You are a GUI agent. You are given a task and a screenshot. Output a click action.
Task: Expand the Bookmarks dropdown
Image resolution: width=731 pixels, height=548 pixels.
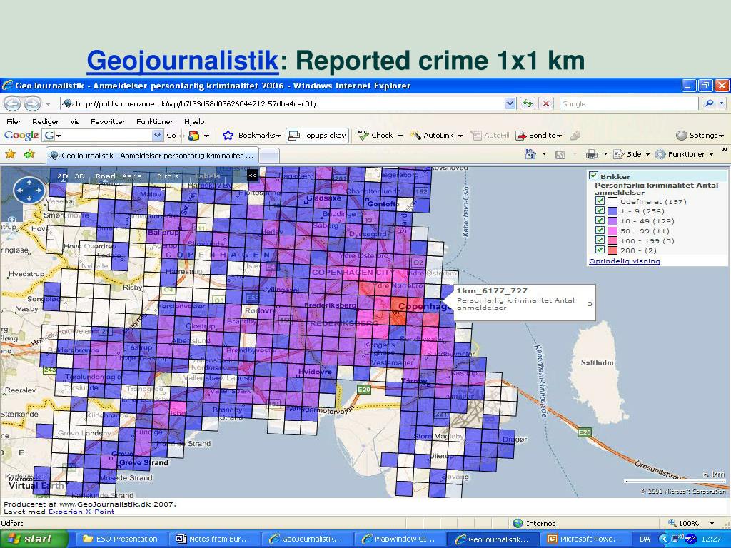(x=279, y=136)
